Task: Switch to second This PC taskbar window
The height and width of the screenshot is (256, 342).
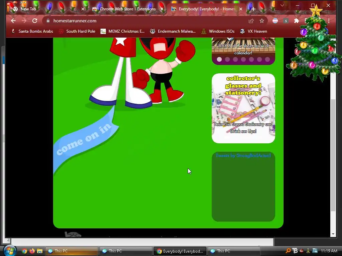Action: tap(126, 251)
